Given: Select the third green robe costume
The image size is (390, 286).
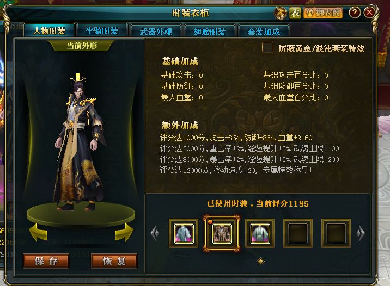Looking at the screenshot, I should (260, 233).
